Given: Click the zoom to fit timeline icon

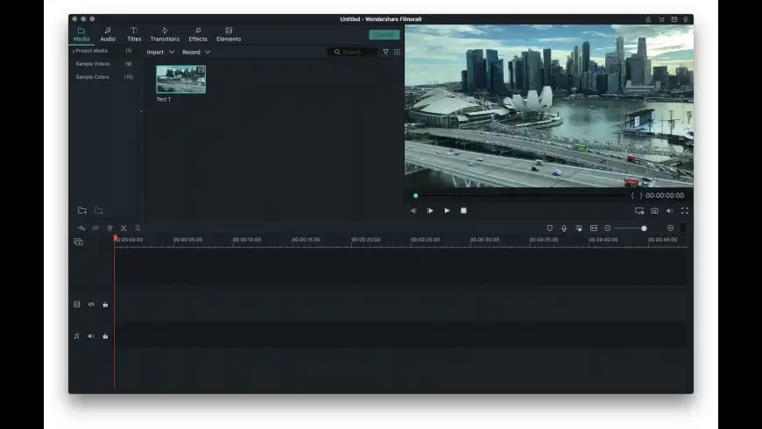Looking at the screenshot, I should tap(594, 228).
